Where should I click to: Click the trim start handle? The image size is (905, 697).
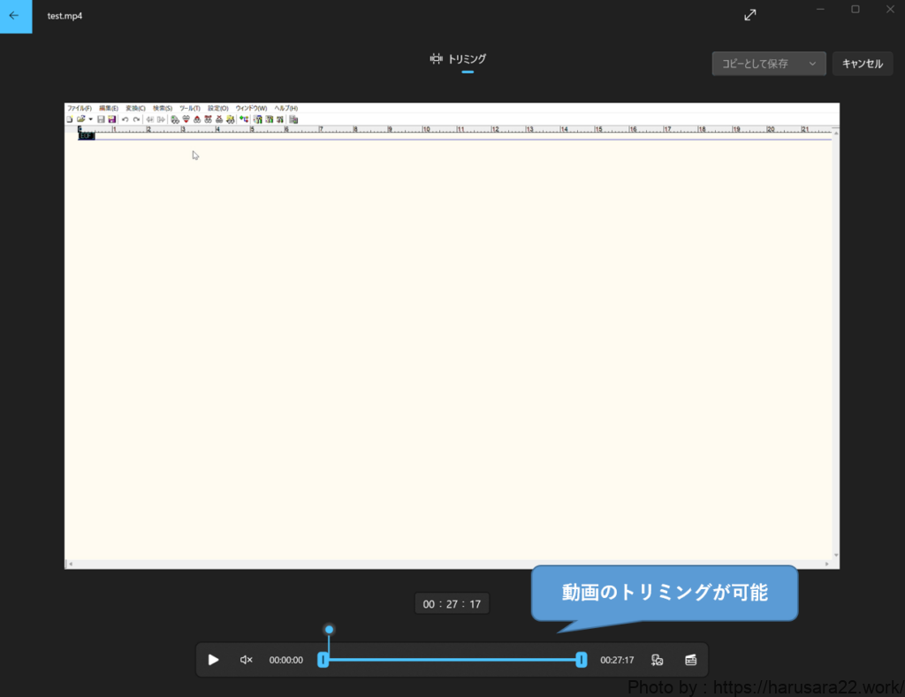(x=323, y=660)
